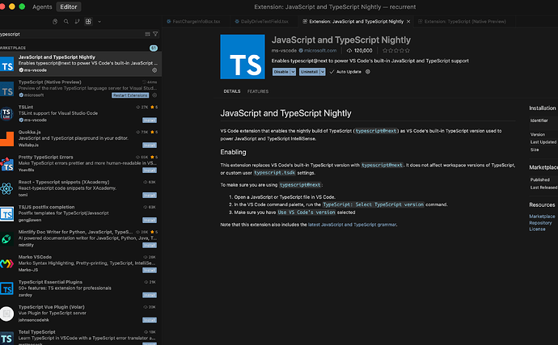
Task: Select the Mintlify Doc Writer logo
Action: pos(6,239)
